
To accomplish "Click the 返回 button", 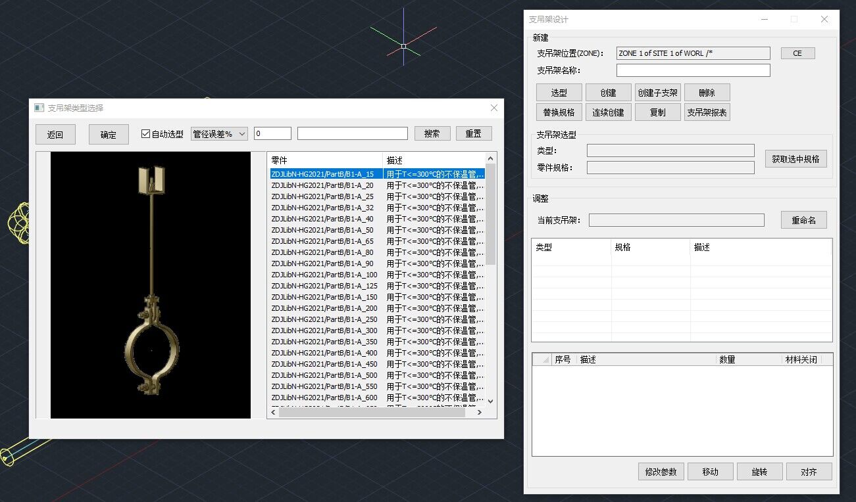I will (x=55, y=135).
